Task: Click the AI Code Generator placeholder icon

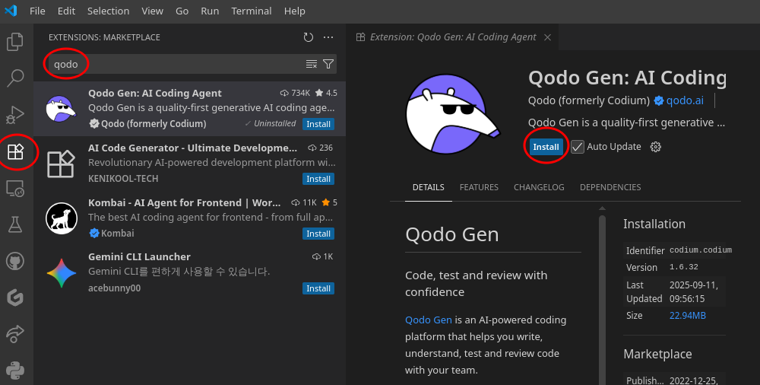Action: click(61, 164)
